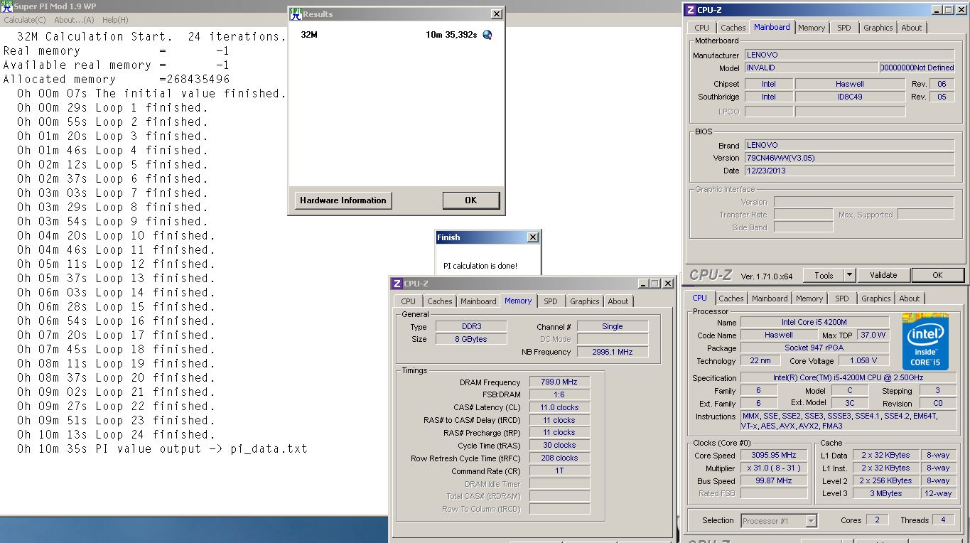Click the Core Speed 3095.95 MHz field
Image resolution: width=970 pixels, height=543 pixels.
(774, 456)
